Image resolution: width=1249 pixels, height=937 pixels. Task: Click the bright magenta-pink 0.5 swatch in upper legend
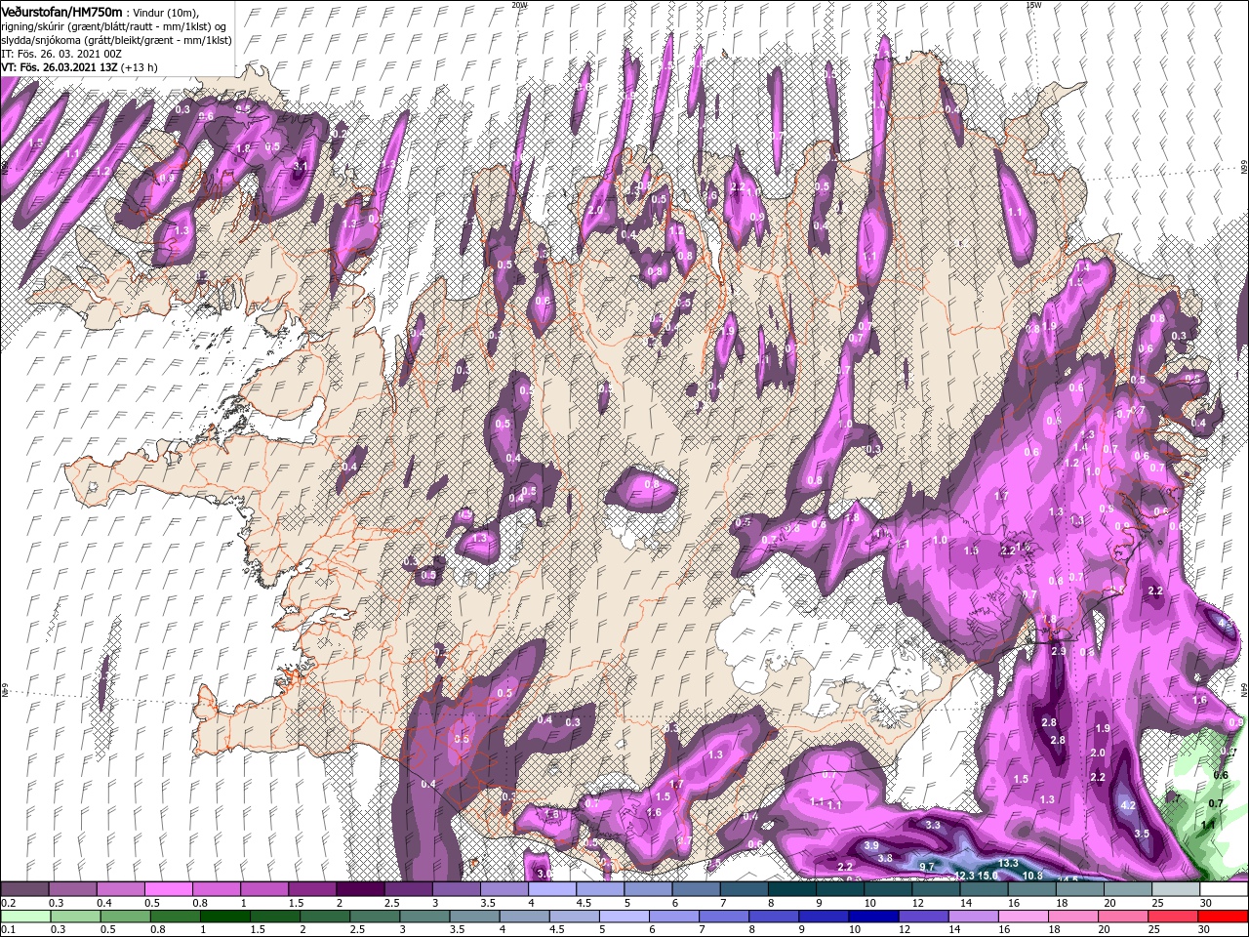pos(168,889)
